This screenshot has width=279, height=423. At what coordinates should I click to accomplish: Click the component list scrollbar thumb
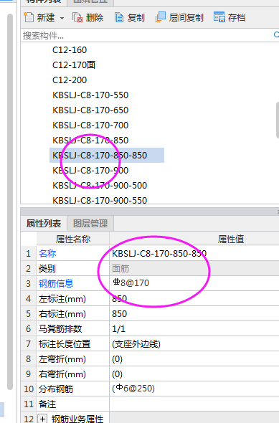point(278,120)
